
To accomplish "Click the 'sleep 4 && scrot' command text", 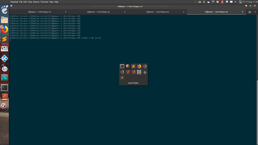I will click(x=91, y=38).
